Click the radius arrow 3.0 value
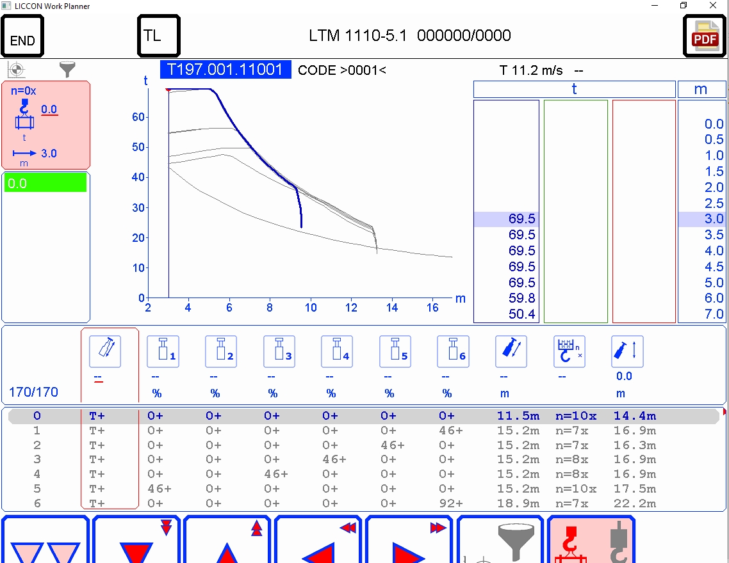Screen dimensions: 729x563 49,154
